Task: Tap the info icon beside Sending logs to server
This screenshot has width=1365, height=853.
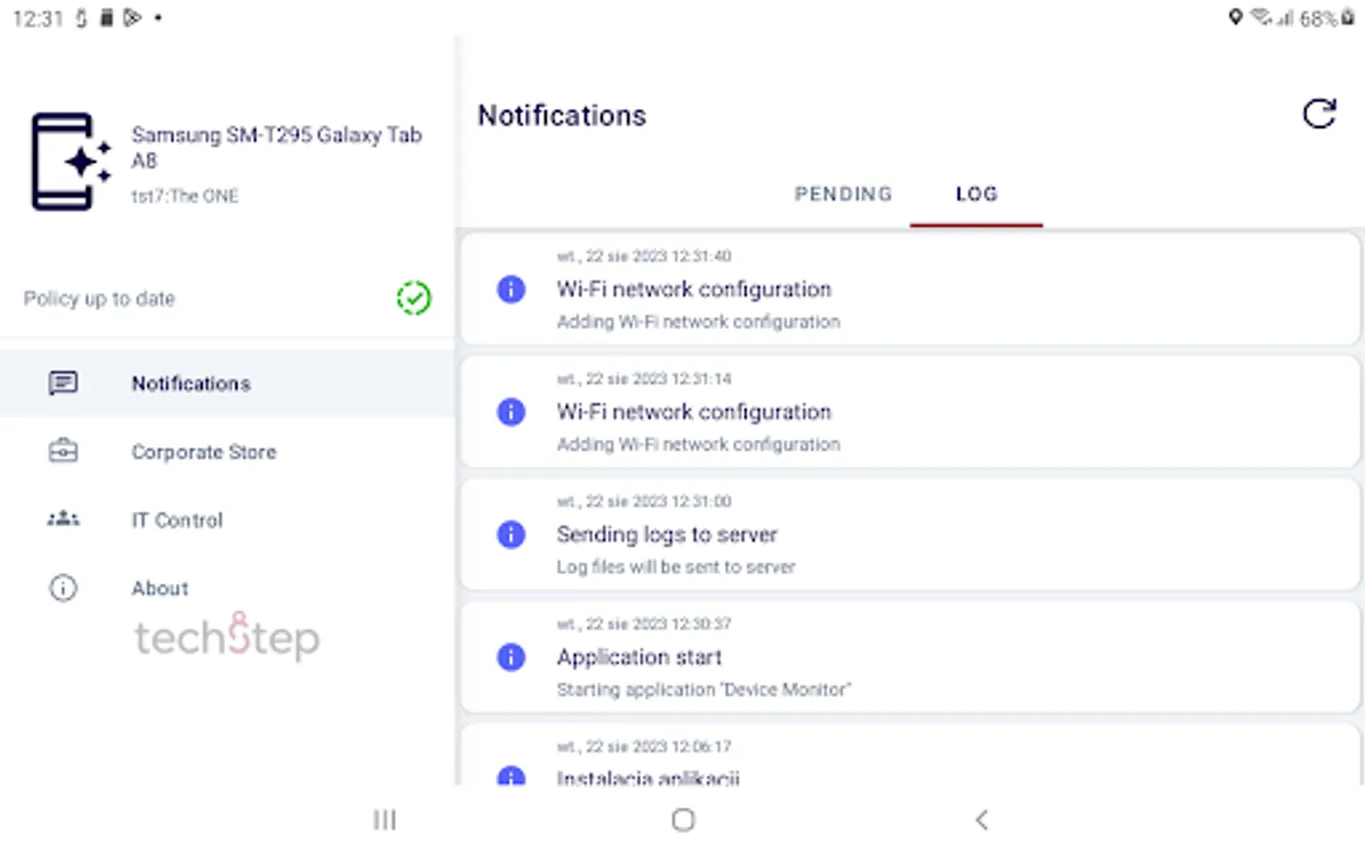Action: pos(511,535)
